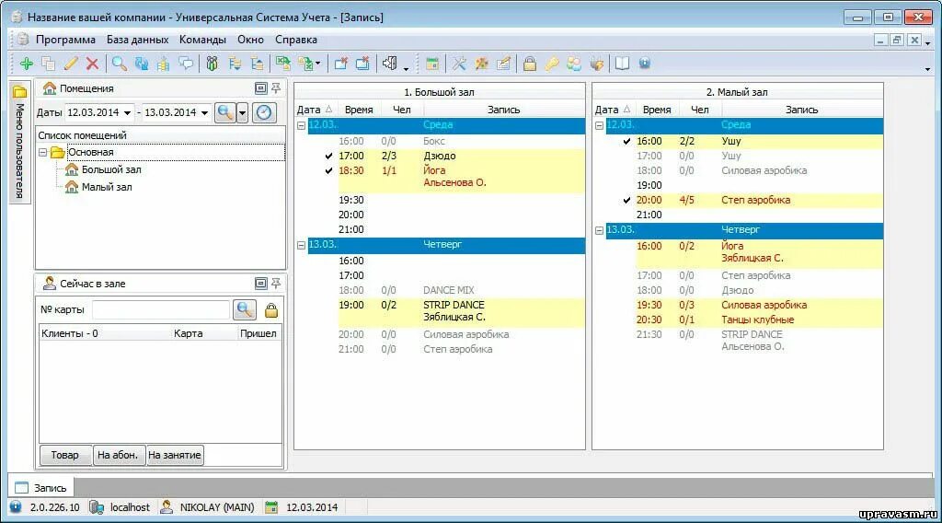Sort Малый зал by the Дата column header

pos(613,110)
